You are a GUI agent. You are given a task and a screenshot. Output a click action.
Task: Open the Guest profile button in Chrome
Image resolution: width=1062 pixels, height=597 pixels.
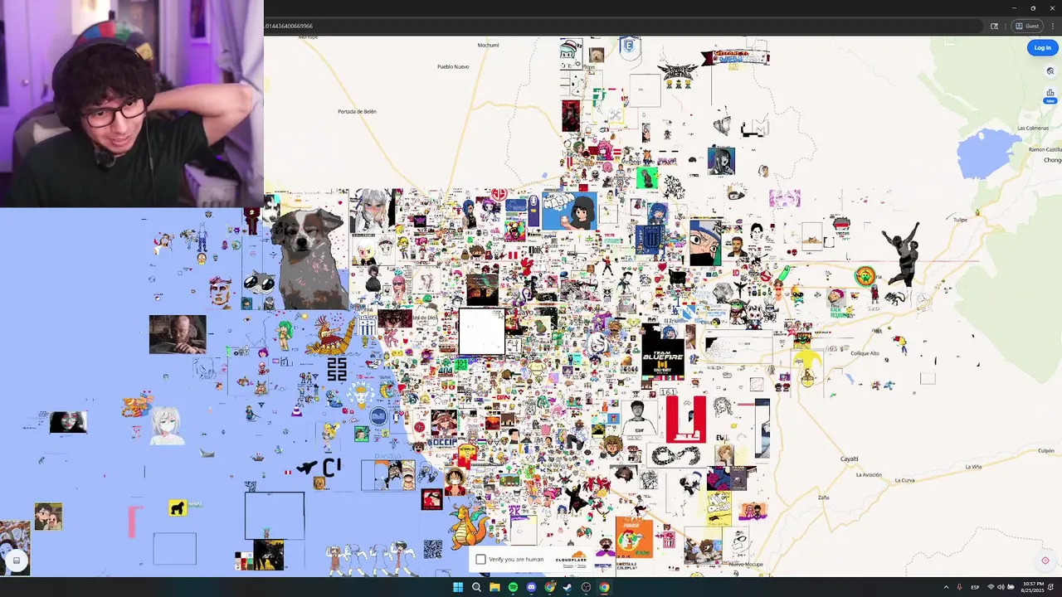coord(1027,26)
